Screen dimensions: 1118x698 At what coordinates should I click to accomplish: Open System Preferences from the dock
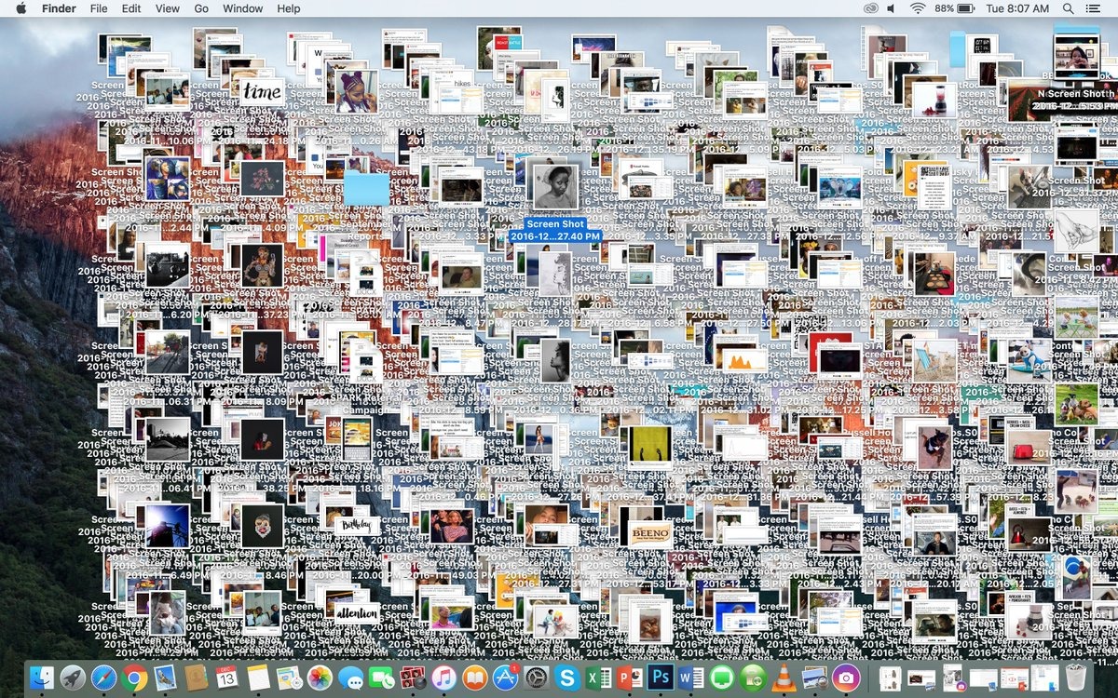click(536, 678)
